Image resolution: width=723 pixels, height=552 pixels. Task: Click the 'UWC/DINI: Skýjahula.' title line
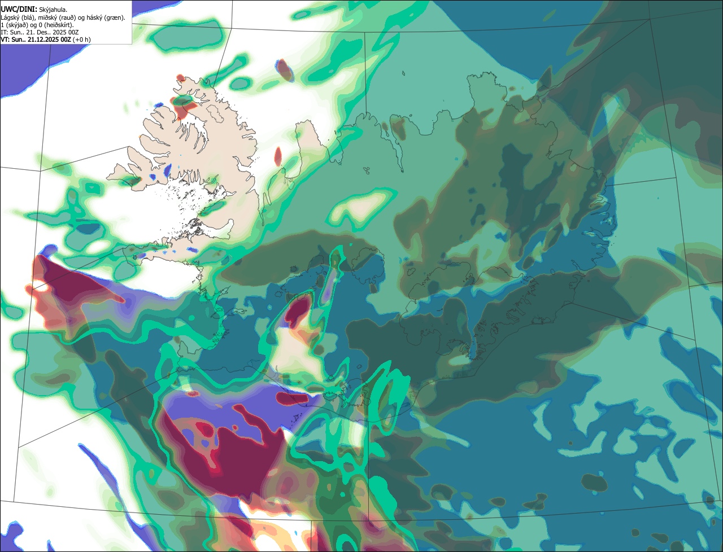pos(34,9)
